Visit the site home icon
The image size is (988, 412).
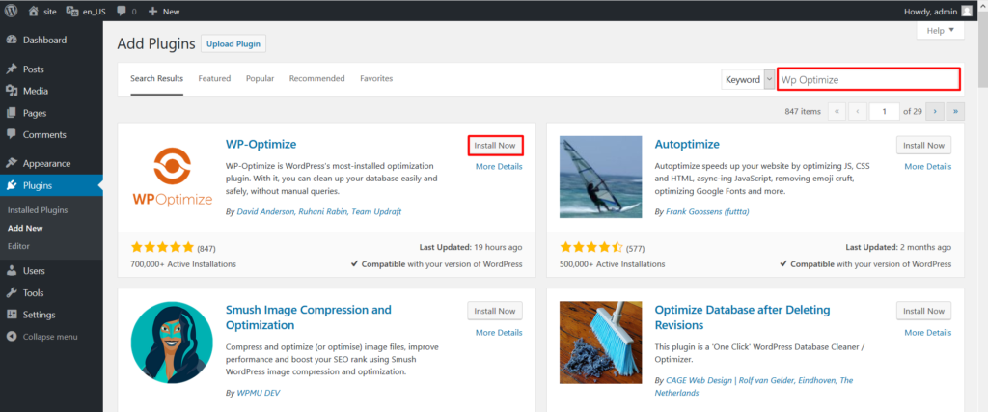pos(34,11)
